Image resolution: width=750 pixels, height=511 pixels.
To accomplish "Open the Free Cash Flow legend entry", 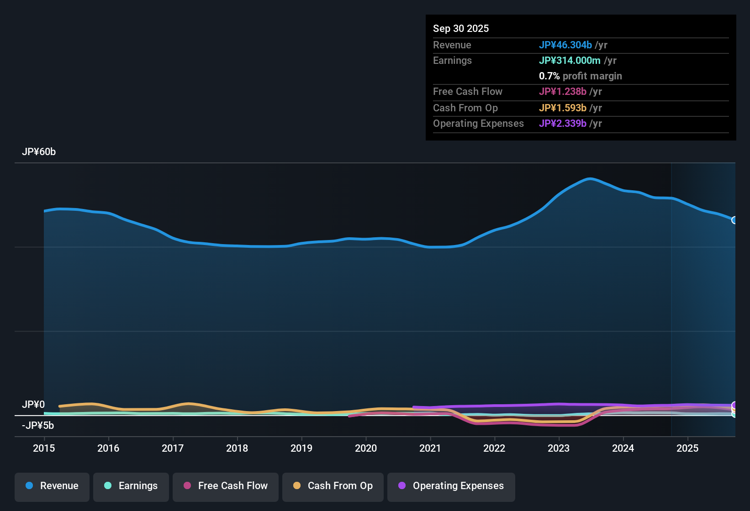I will click(225, 486).
